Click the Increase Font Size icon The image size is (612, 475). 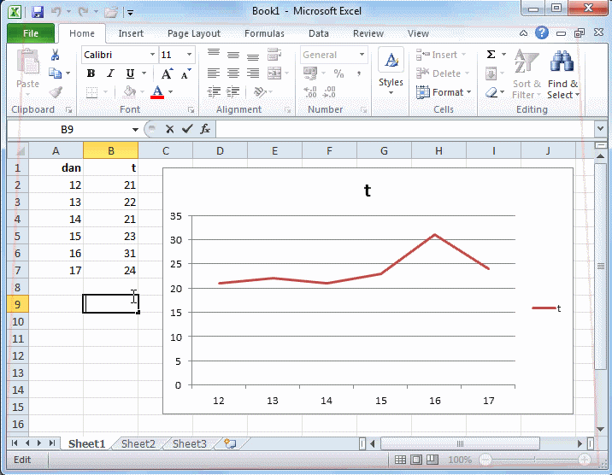tap(167, 73)
